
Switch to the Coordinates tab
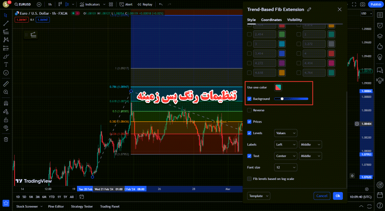point(271,20)
